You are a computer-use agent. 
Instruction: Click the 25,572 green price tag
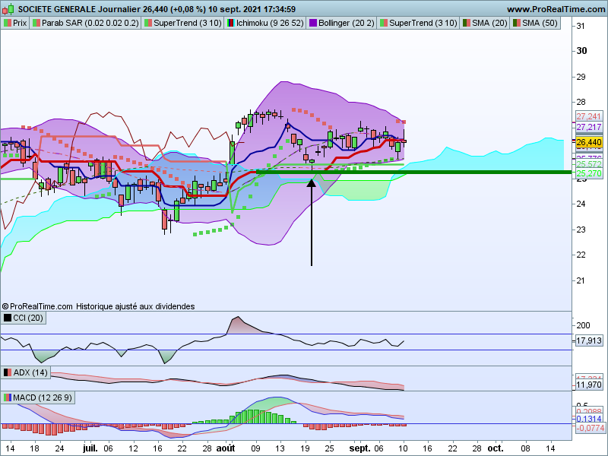point(588,164)
